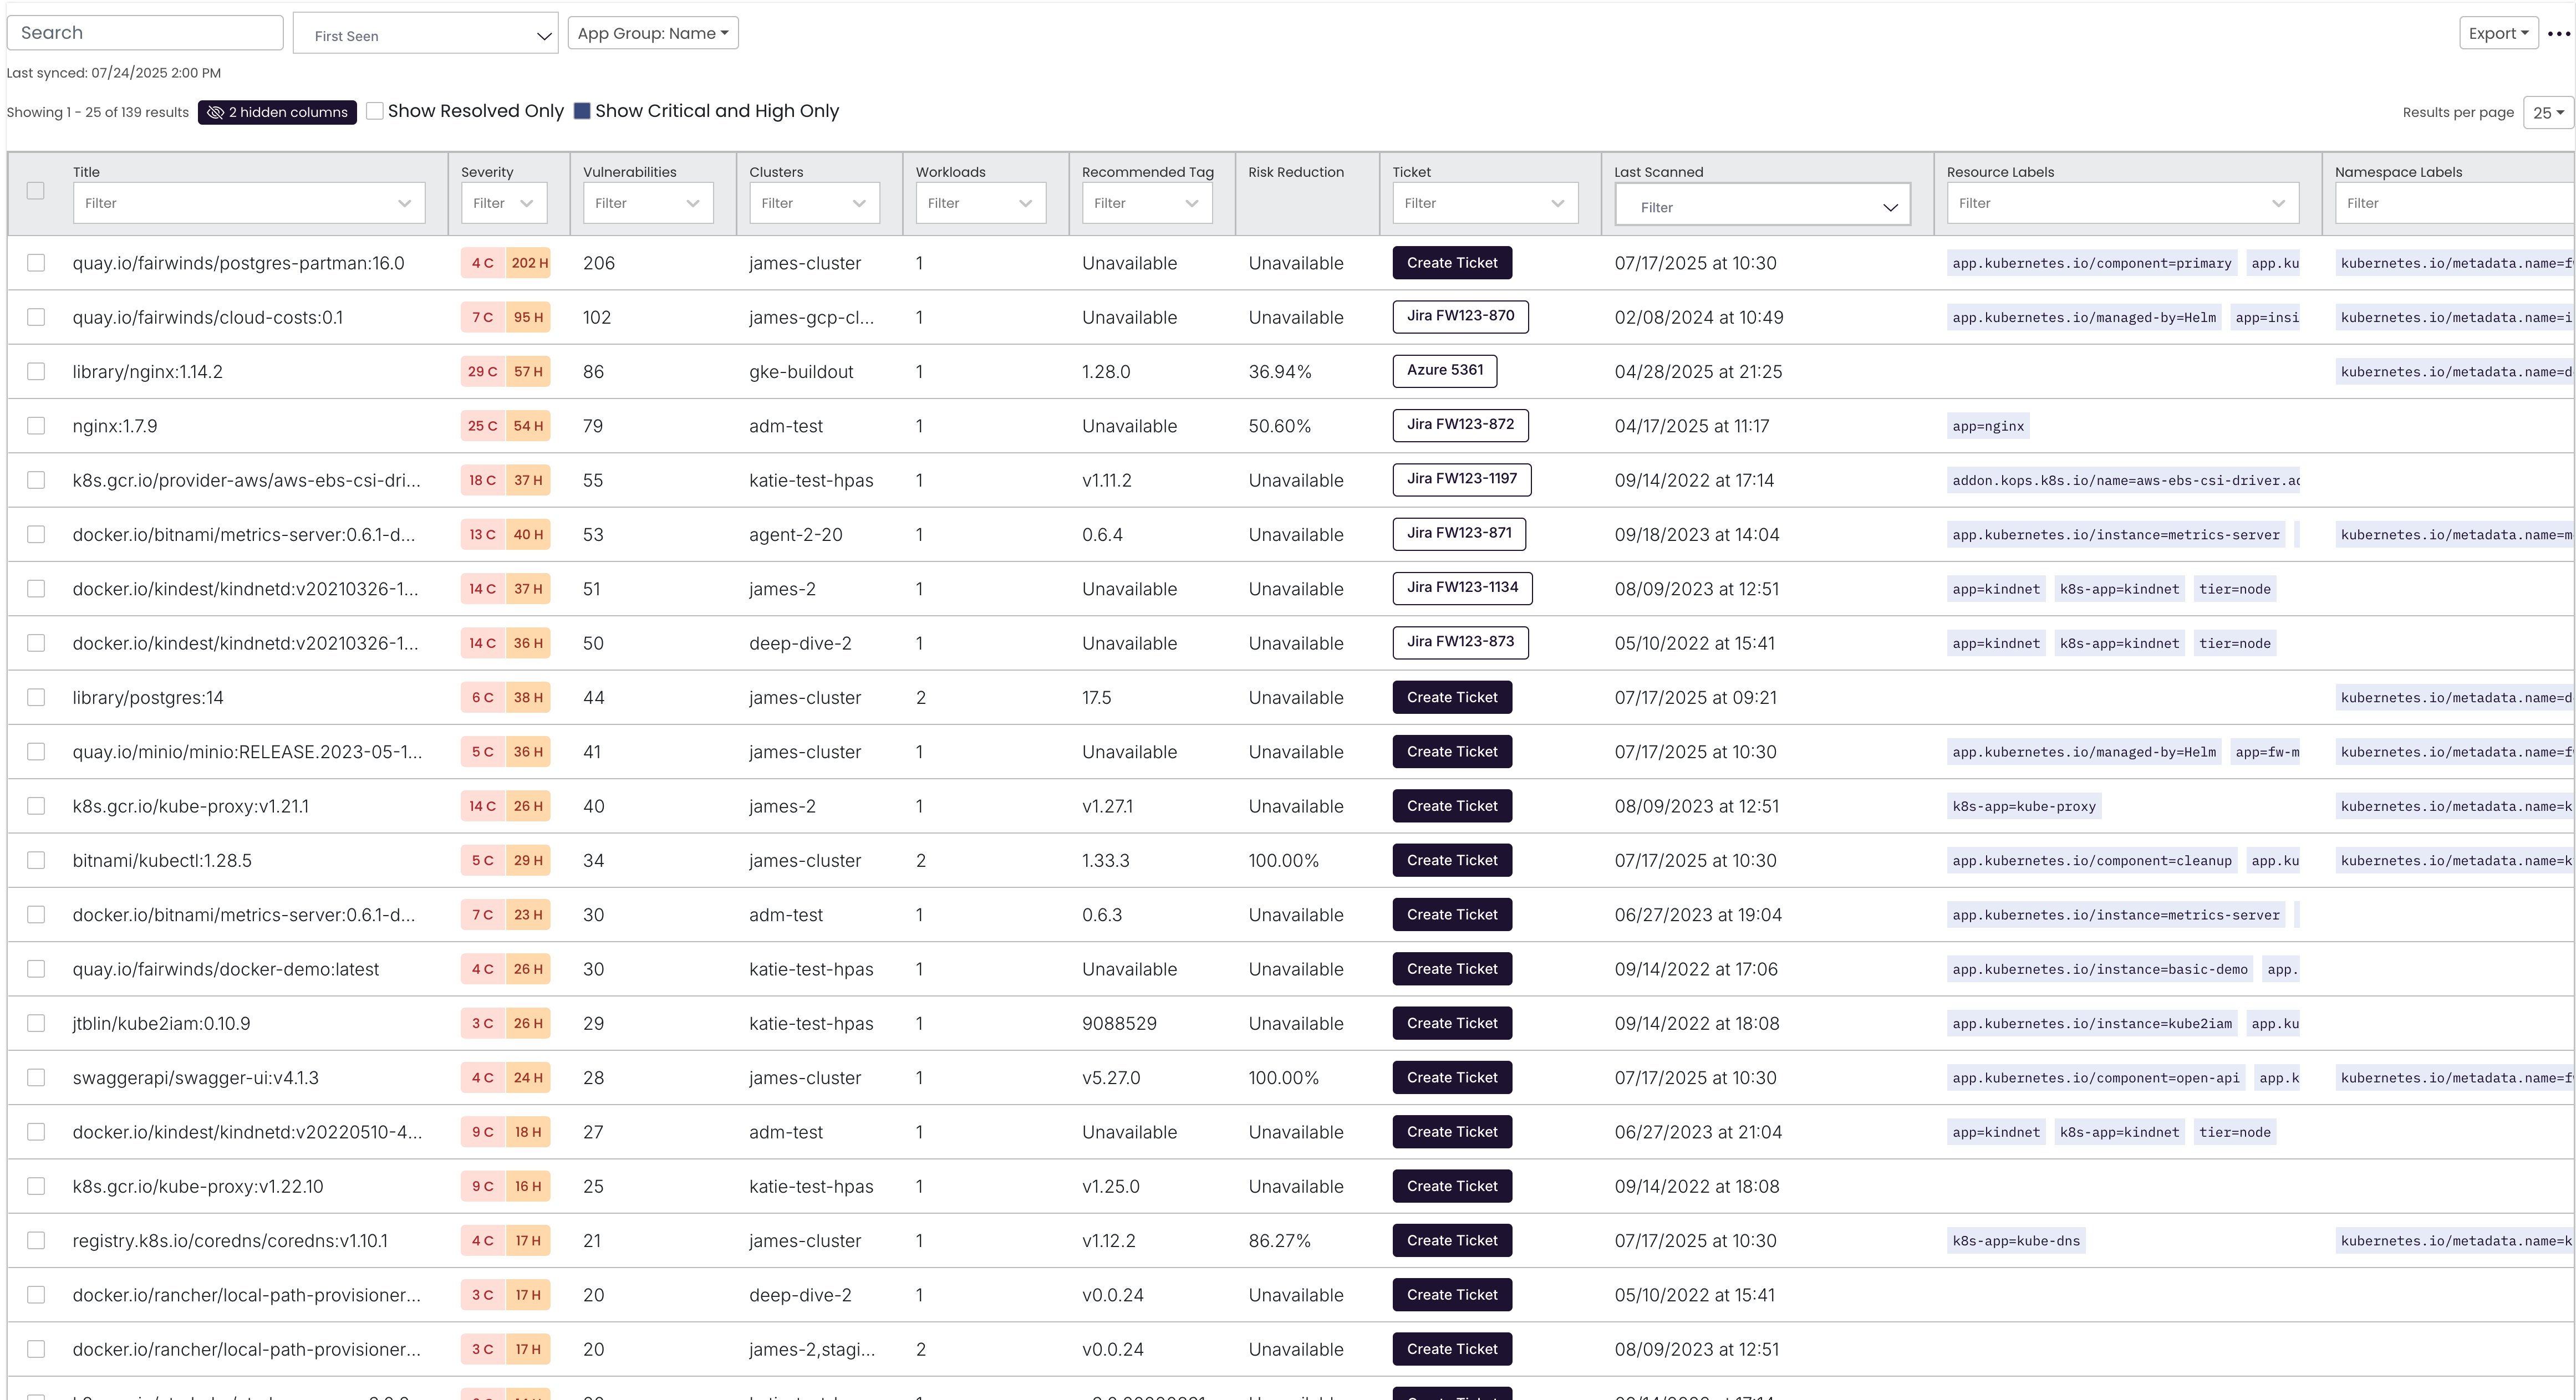Open ticket Azure 5361
The height and width of the screenshot is (1400, 2576).
1445,371
